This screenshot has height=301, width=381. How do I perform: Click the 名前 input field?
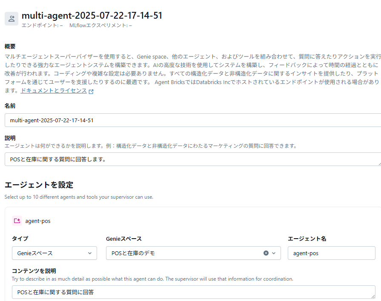(193, 120)
